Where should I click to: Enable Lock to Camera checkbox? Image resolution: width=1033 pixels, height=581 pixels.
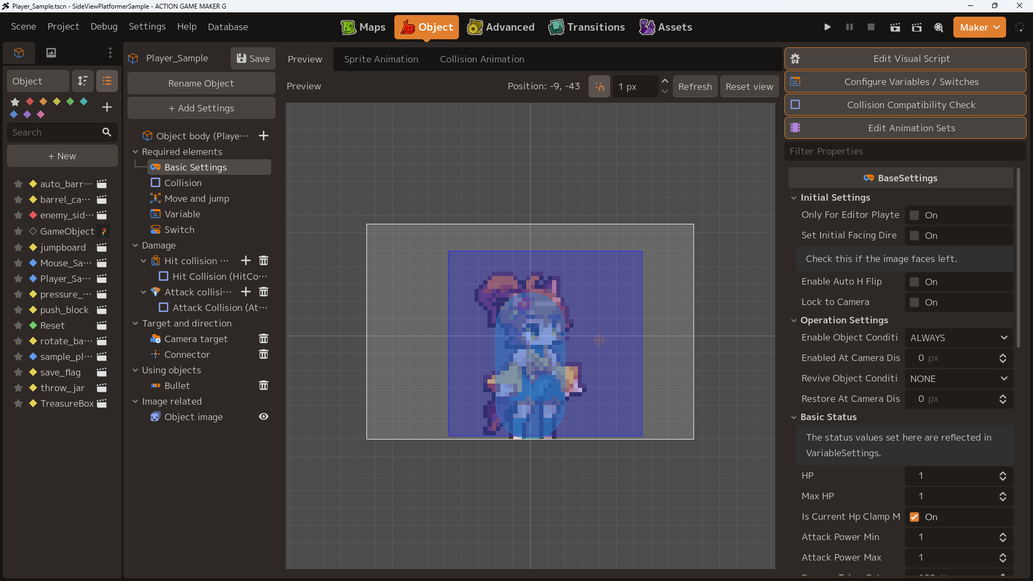(x=914, y=302)
